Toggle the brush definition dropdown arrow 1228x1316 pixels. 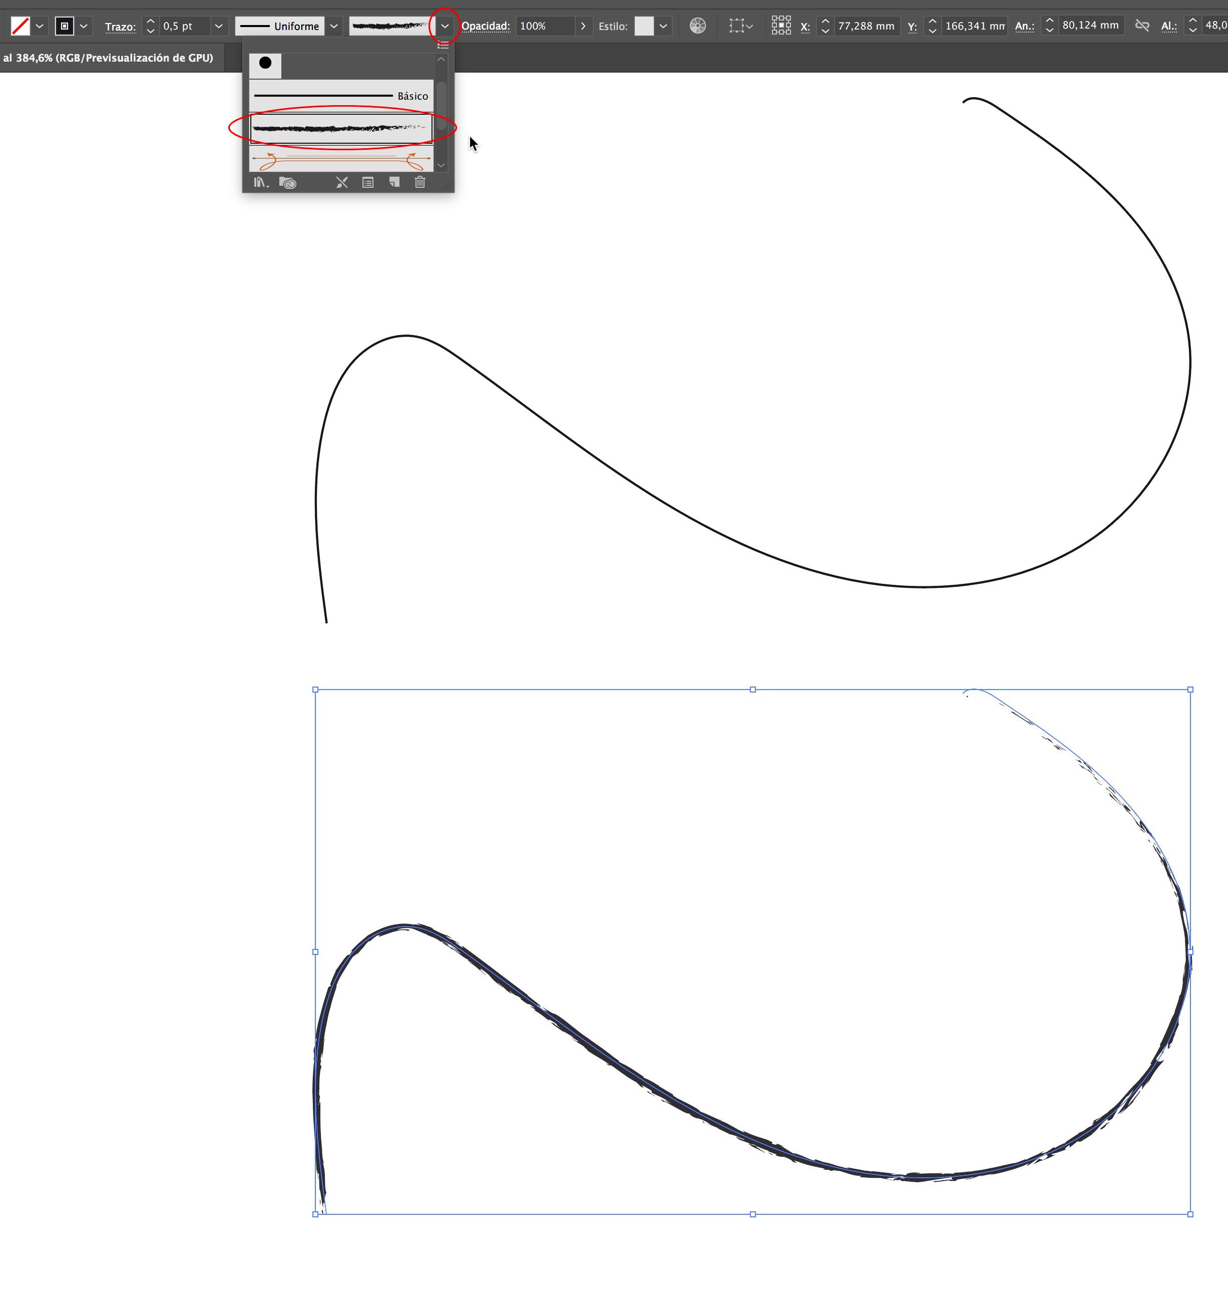pos(445,26)
